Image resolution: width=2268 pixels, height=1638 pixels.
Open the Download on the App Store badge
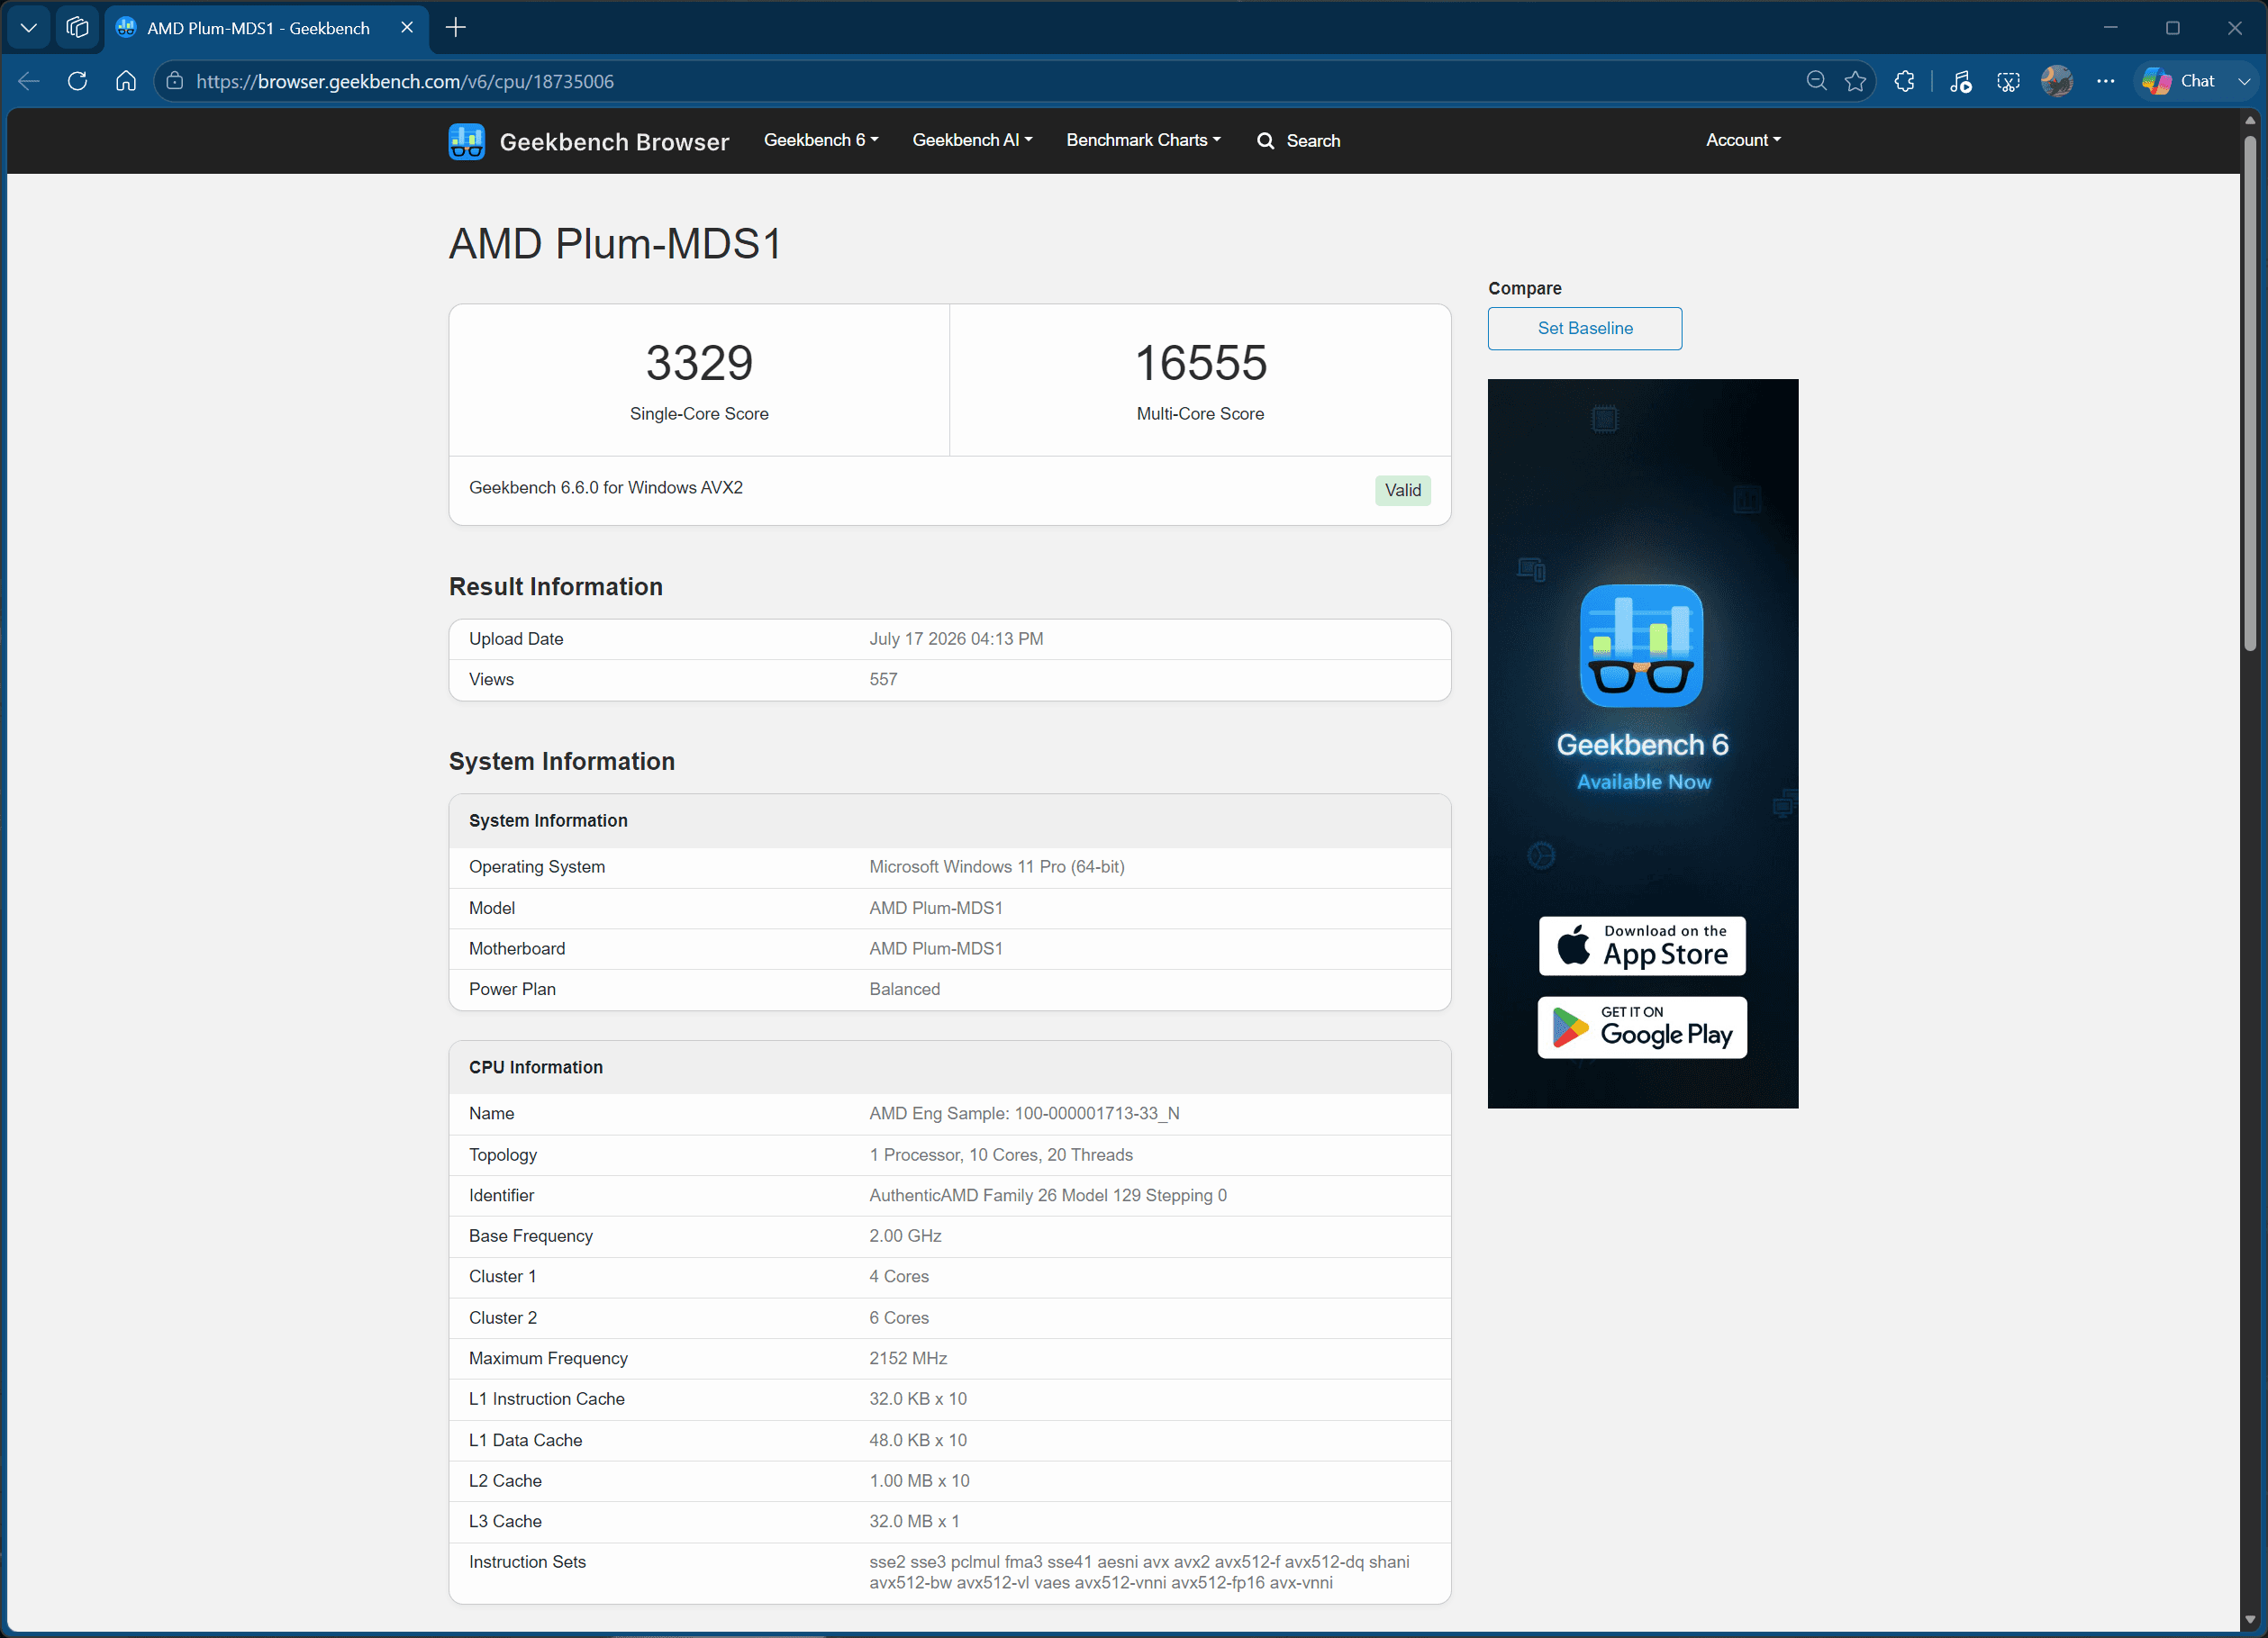(x=1642, y=945)
